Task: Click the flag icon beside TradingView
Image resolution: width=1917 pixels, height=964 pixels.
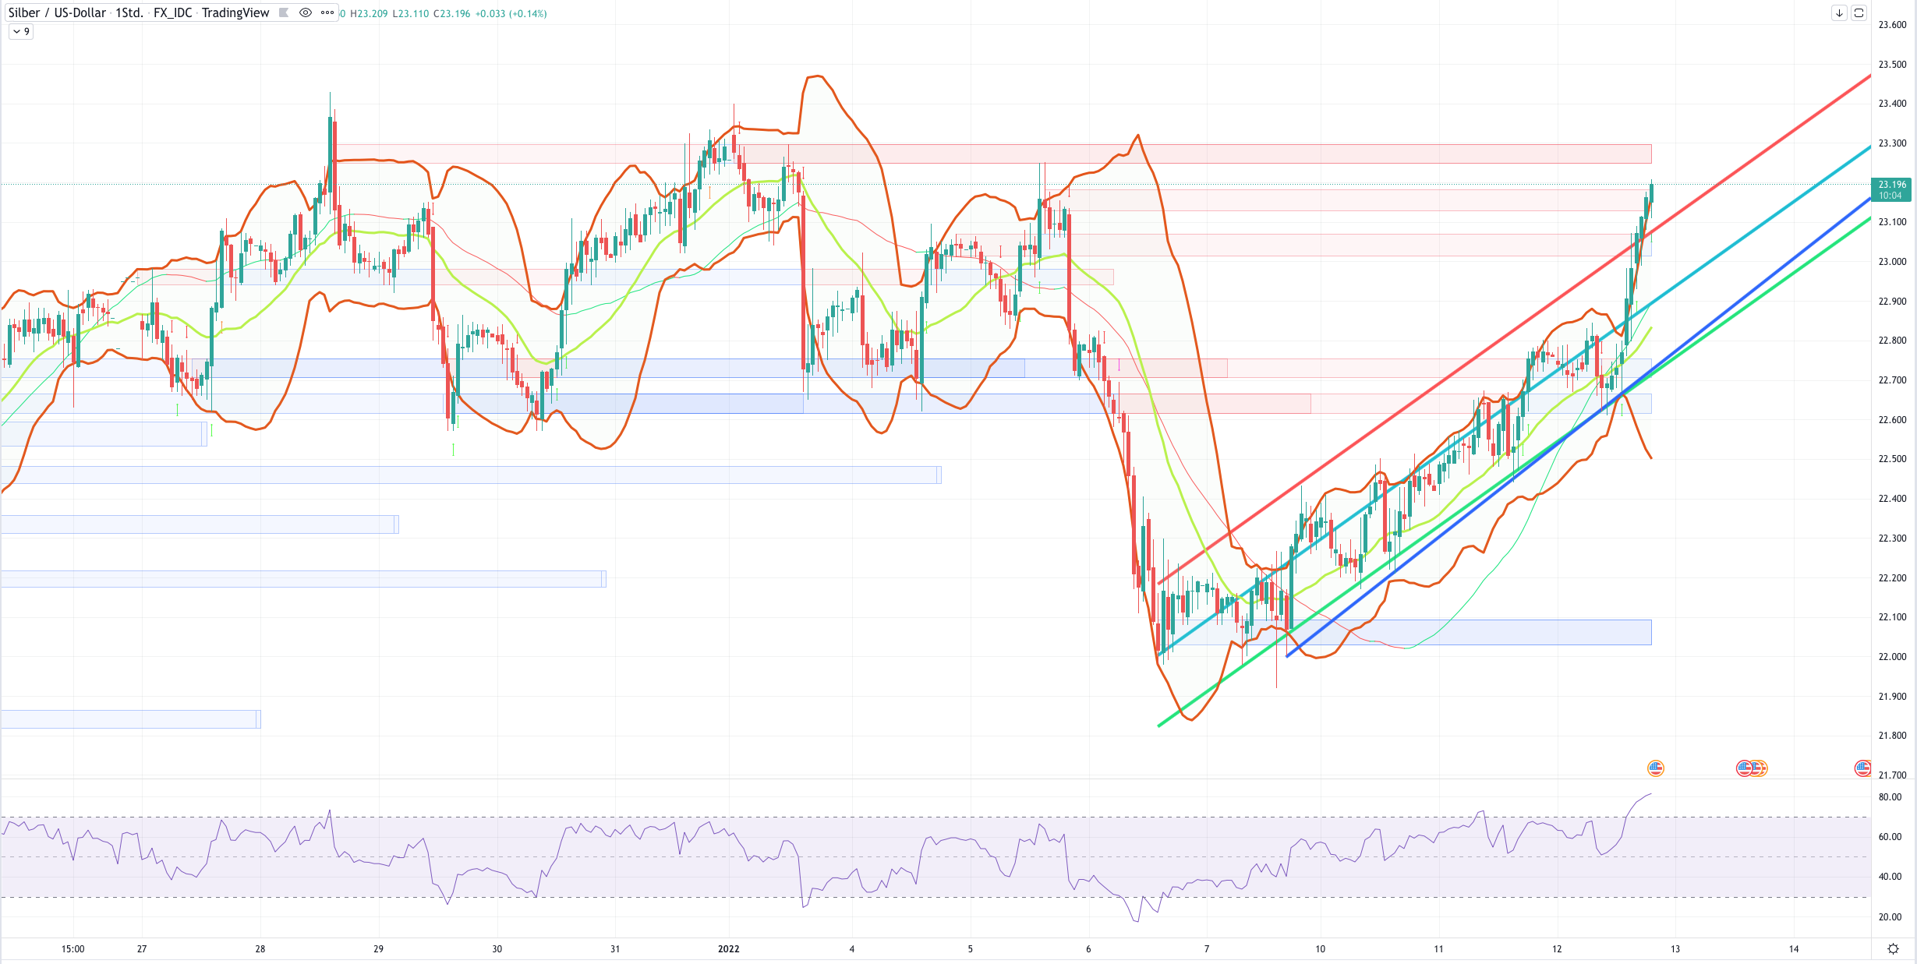Action: point(284,12)
